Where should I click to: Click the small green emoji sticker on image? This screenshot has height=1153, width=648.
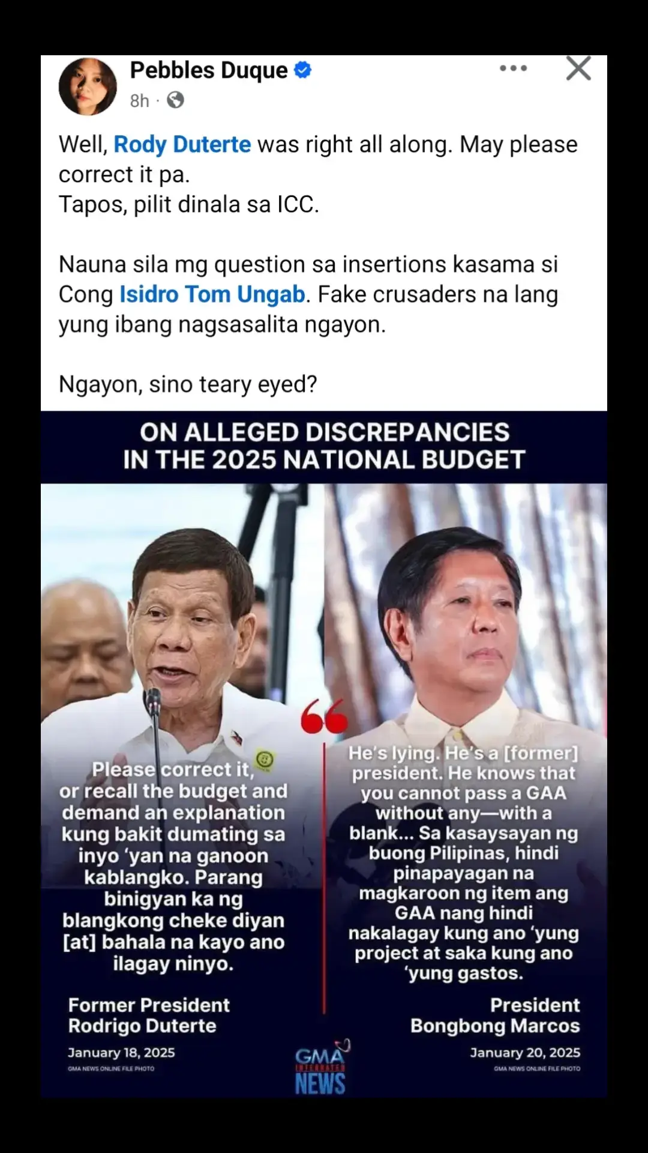[x=265, y=760]
